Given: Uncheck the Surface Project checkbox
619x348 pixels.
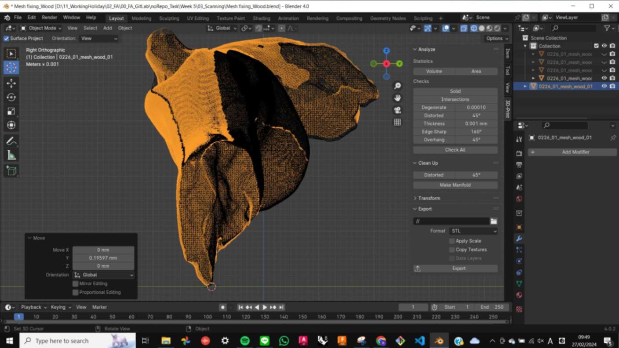Looking at the screenshot, I should [x=6, y=38].
